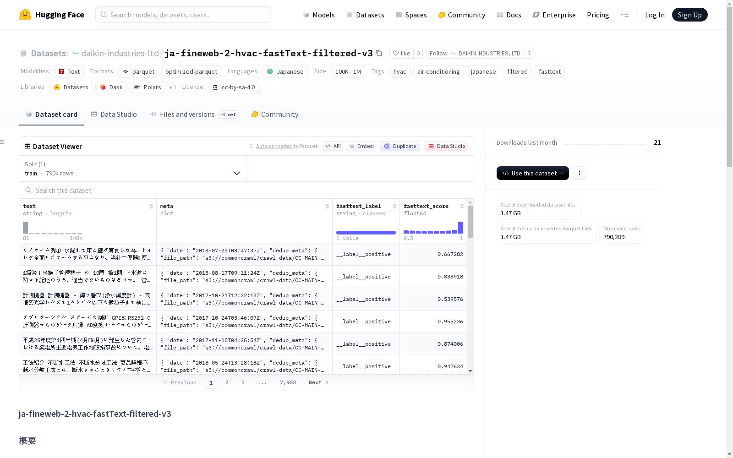Click the Embed button
Image resolution: width=733 pixels, height=458 pixels.
(361, 146)
